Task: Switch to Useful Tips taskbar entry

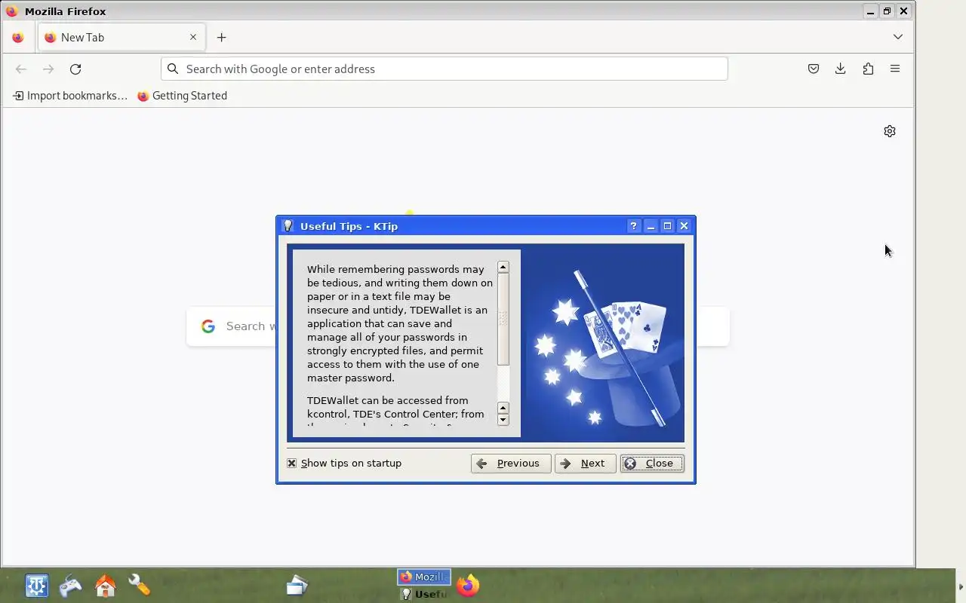Action: [424, 594]
